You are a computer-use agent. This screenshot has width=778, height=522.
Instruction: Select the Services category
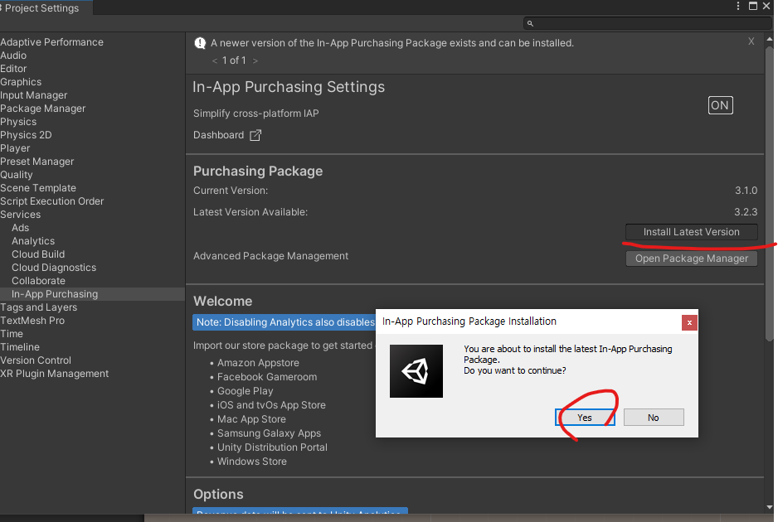(x=21, y=215)
